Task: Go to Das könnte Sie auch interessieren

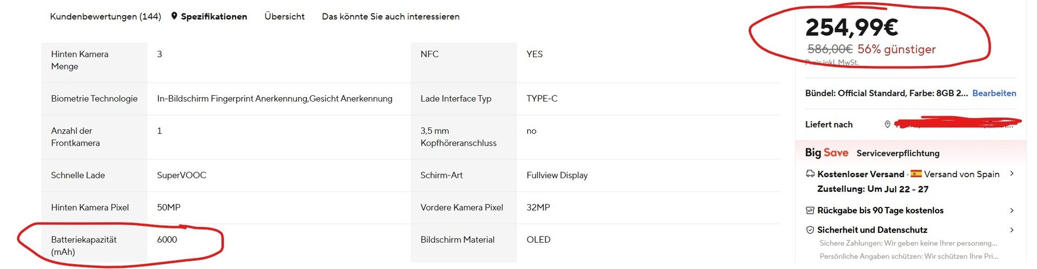Action: tap(390, 17)
